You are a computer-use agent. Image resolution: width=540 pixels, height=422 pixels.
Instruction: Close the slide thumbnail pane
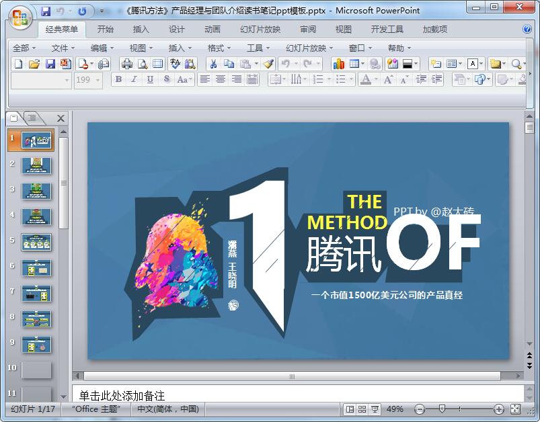click(x=61, y=118)
